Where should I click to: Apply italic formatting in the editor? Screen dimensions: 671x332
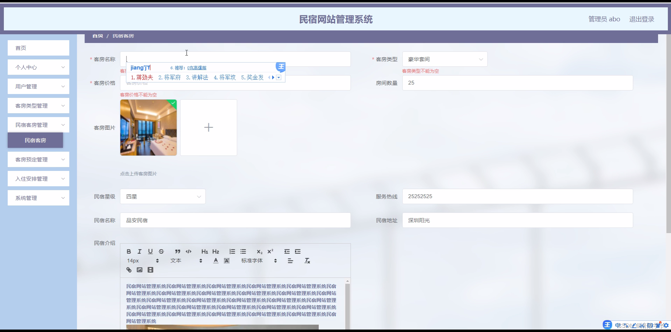pyautogui.click(x=139, y=251)
